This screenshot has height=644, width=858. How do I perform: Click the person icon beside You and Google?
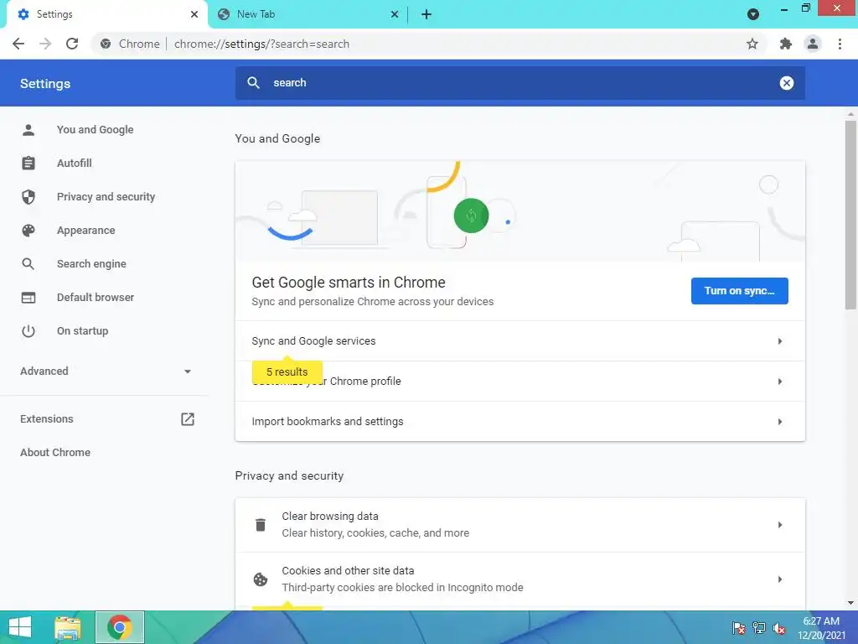coord(28,130)
